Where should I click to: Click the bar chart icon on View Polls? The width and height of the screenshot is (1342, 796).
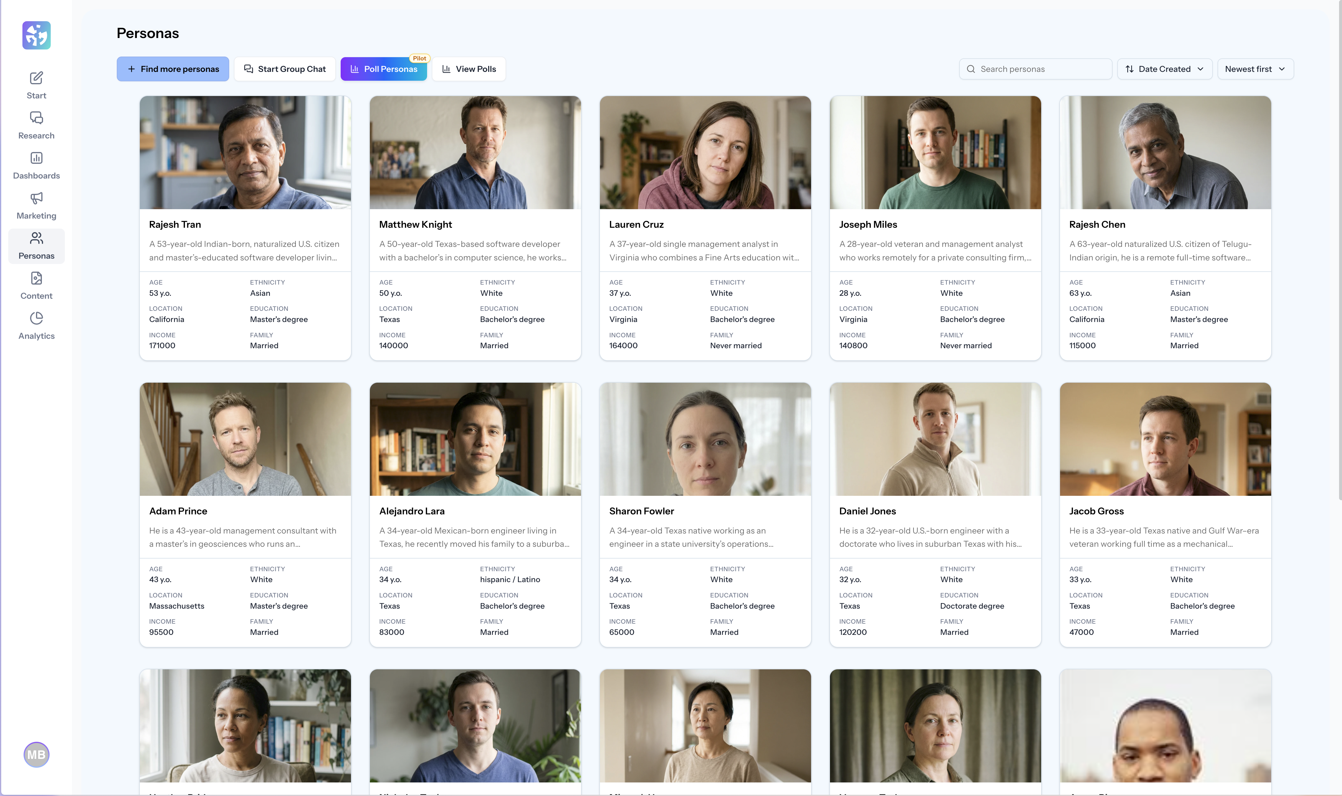[446, 69]
